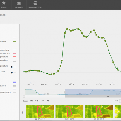Click info icon beside sum legend entry
The height and width of the screenshot is (121, 121).
12,73
